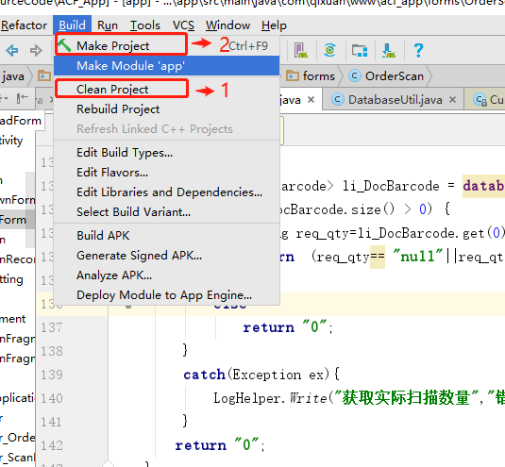Choose Deploy Module to App Engine
The image size is (505, 467).
coord(166,295)
